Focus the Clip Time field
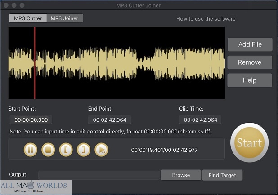The height and width of the screenshot is (195, 278). 200,120
